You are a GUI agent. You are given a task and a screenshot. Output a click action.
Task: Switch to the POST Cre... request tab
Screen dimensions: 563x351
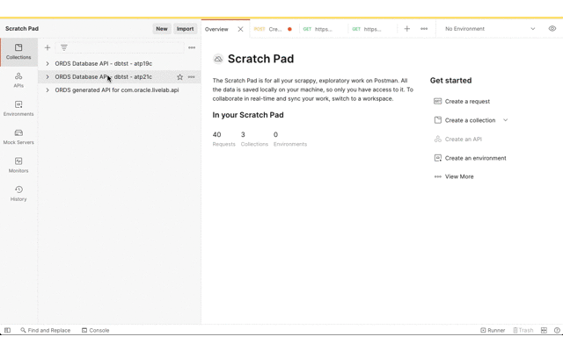(x=272, y=29)
